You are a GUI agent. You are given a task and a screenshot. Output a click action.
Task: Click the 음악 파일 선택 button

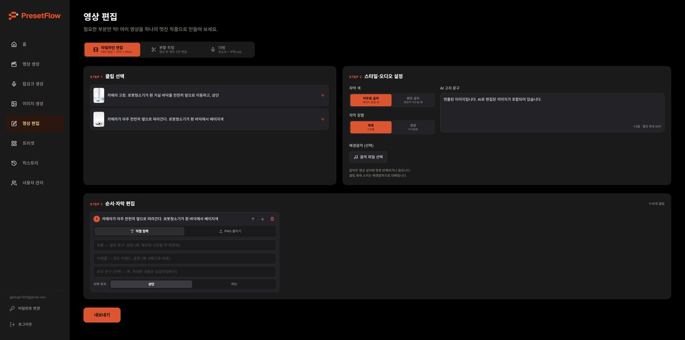(x=368, y=157)
